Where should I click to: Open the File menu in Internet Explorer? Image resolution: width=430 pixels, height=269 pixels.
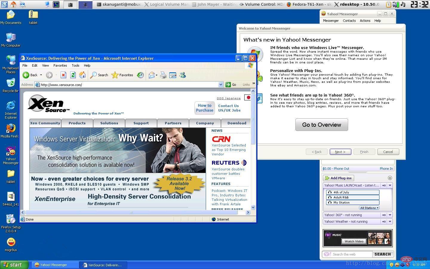pyautogui.click(x=25, y=65)
